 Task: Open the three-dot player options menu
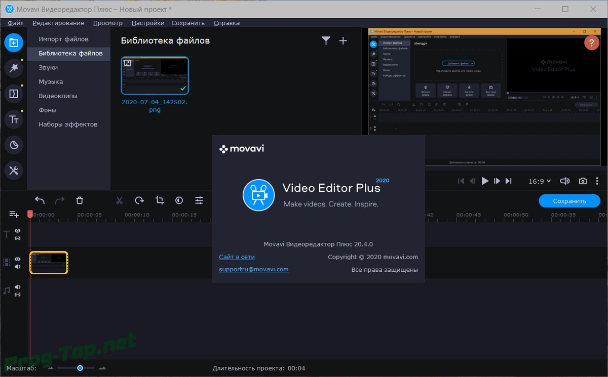coord(598,181)
